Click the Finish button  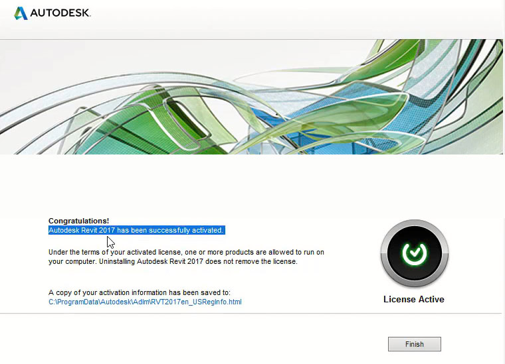tap(414, 344)
